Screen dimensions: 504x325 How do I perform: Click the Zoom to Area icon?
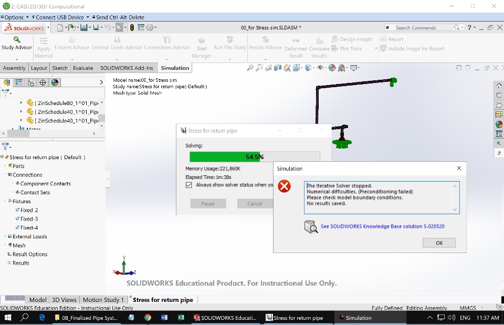click(x=259, y=68)
